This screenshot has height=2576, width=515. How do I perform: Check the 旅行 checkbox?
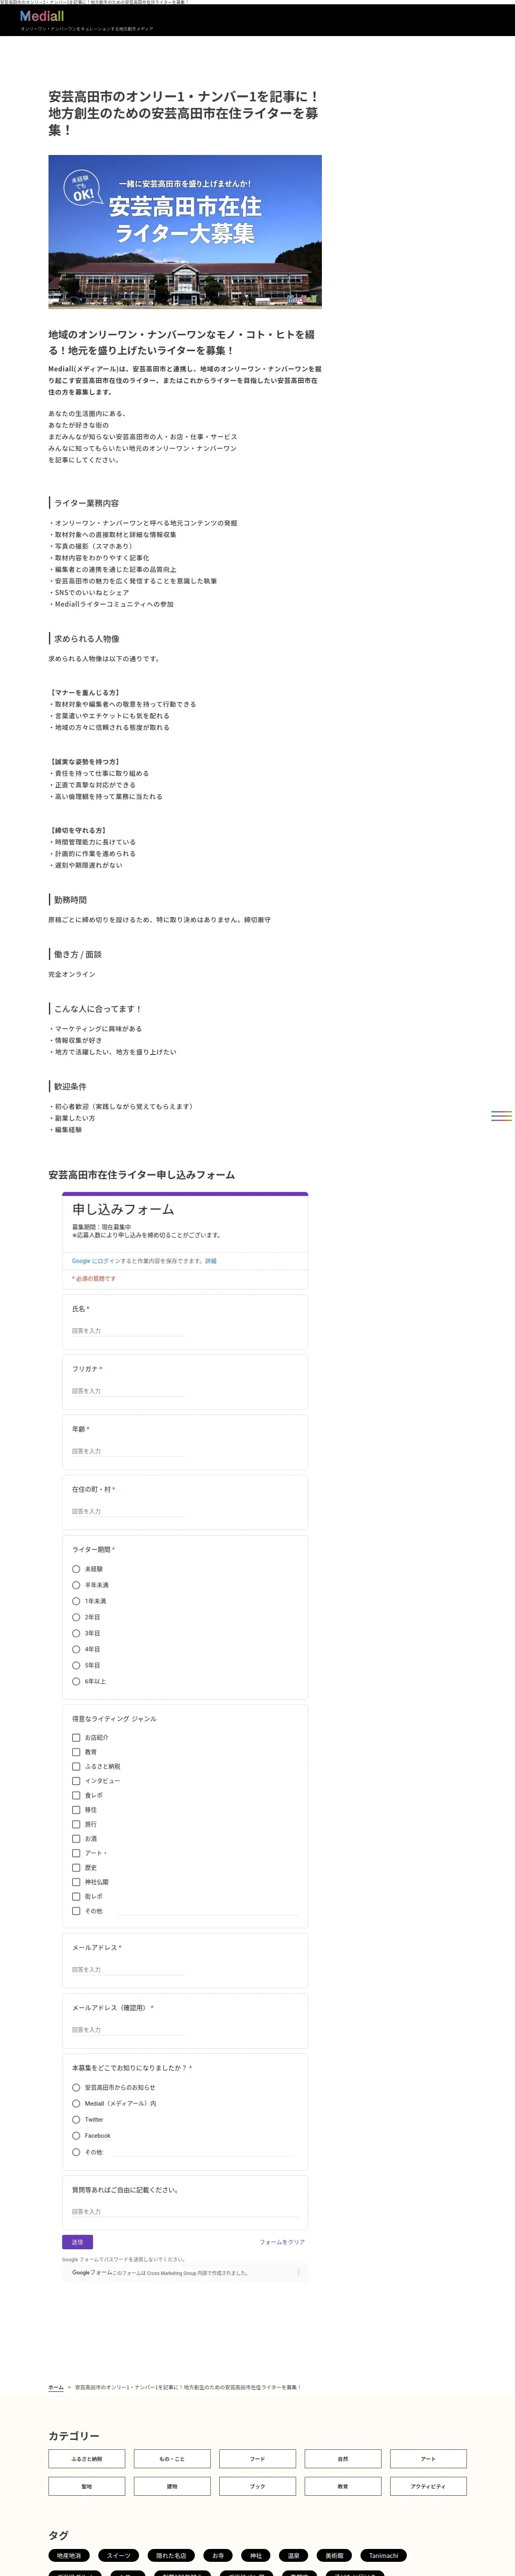[76, 1824]
